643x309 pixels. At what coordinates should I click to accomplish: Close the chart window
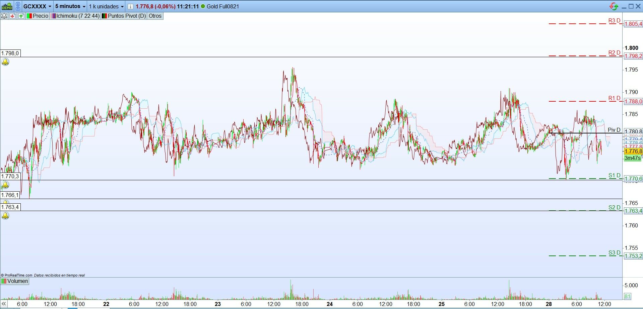pos(638,6)
